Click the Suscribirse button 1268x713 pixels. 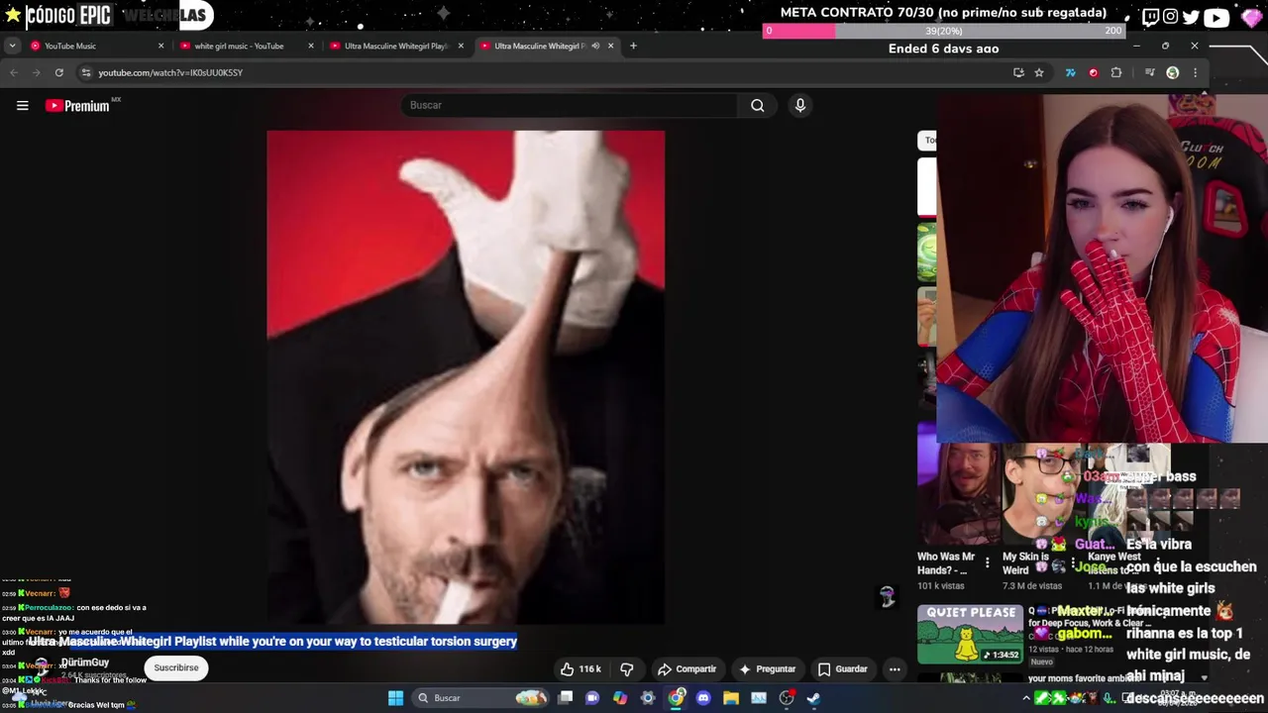point(176,667)
